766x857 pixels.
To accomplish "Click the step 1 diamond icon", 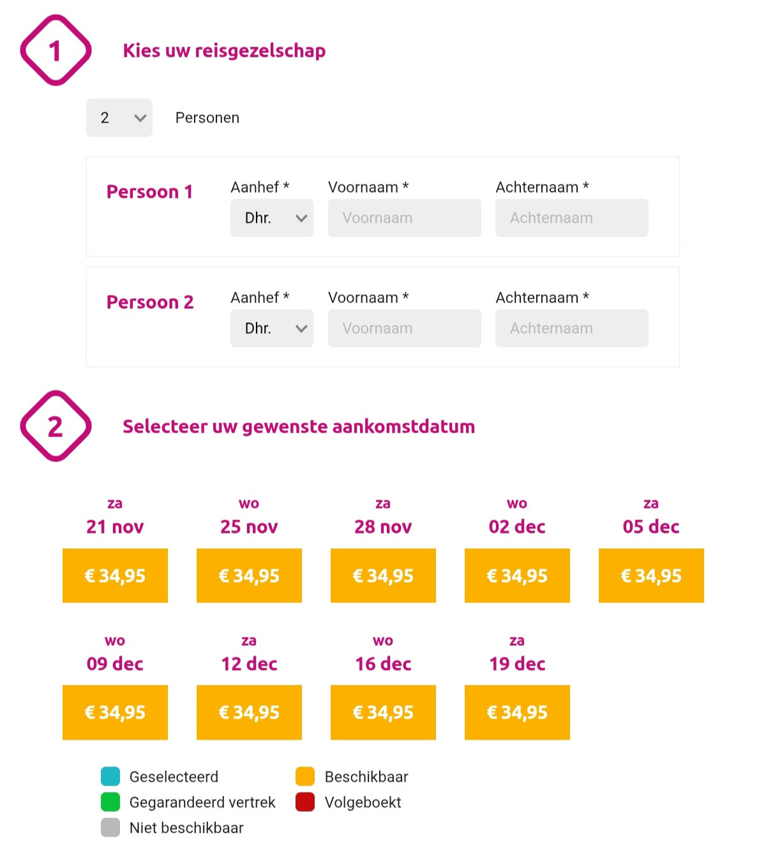I will (56, 50).
